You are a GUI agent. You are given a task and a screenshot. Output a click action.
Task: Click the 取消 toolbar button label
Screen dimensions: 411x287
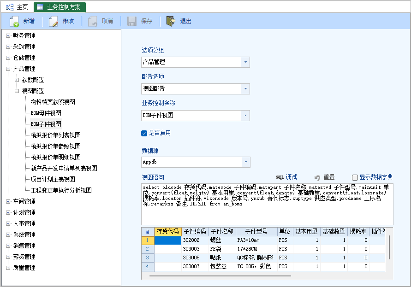pos(107,21)
